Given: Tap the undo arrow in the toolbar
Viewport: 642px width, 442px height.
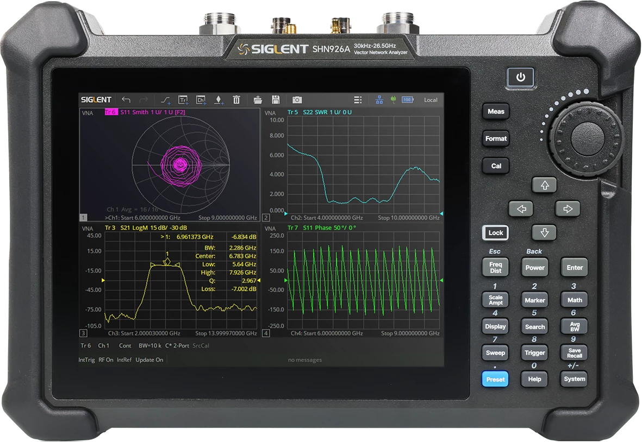Looking at the screenshot, I should click(126, 100).
